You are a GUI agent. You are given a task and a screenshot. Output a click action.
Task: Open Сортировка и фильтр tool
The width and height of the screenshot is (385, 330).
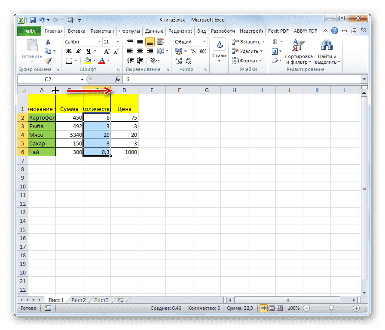(299, 52)
